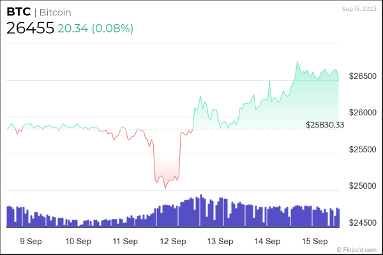The image size is (383, 255).
Task: Click the Finbold.com copyright watermark
Action: pos(362,250)
